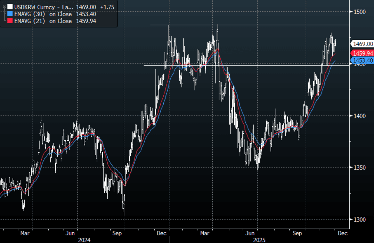Screen dimensions: 374x243
Task: Select the upper horizontal resistance line
Action: coord(243,25)
